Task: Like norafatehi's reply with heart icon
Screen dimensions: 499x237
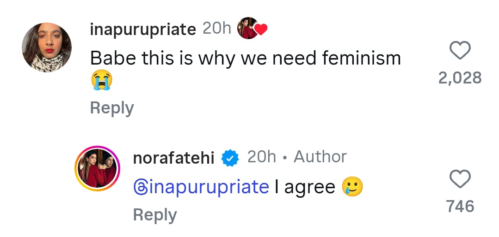Action: click(x=460, y=178)
